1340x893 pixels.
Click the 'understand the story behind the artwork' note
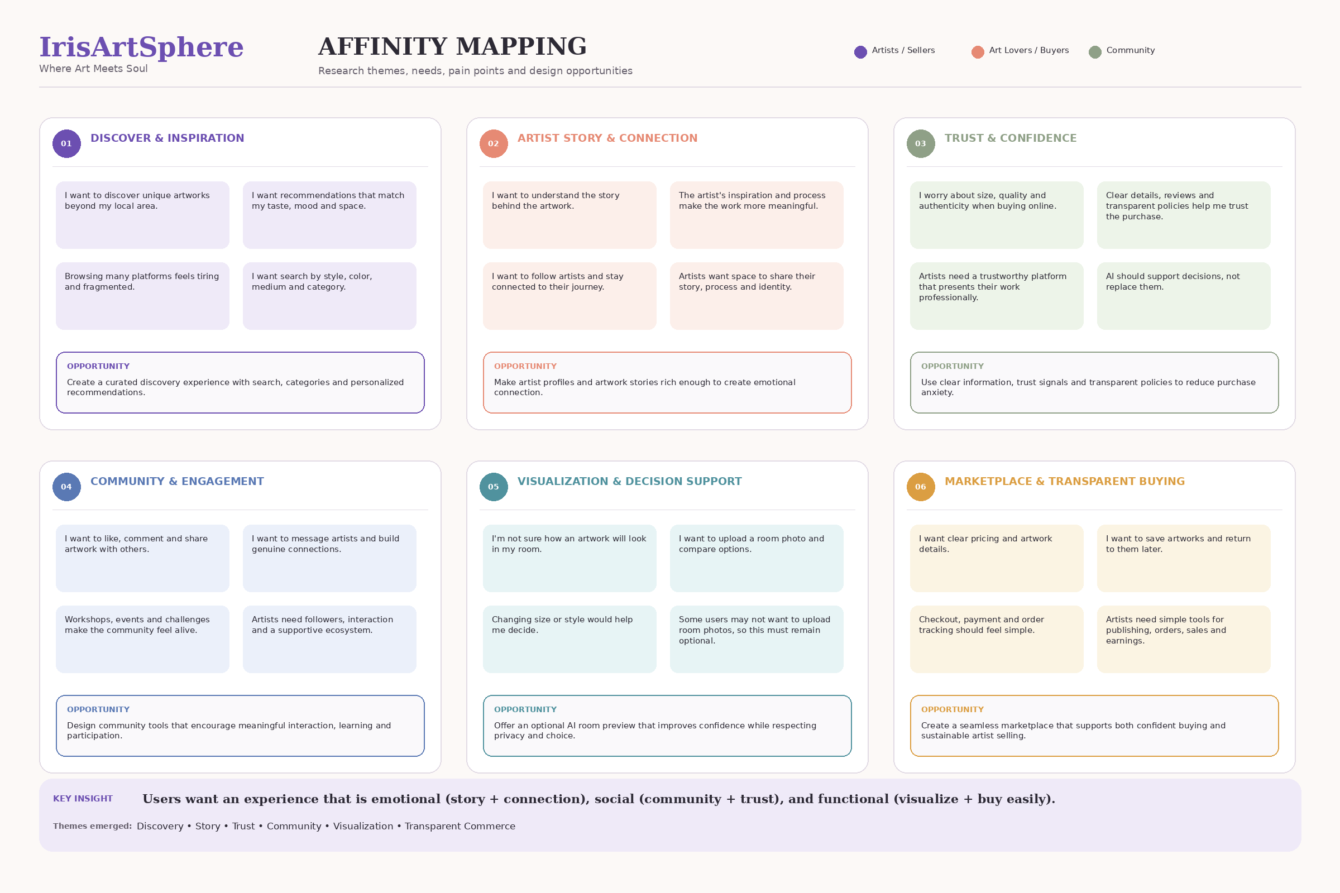569,215
